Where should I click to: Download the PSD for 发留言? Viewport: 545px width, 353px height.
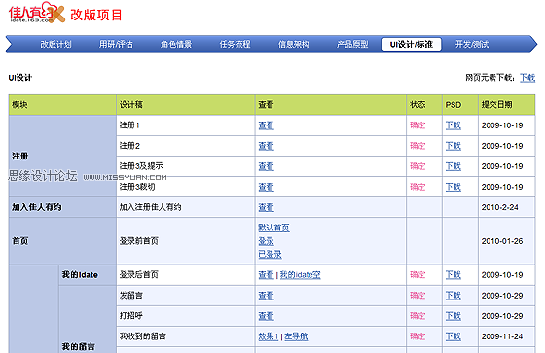pyautogui.click(x=454, y=296)
